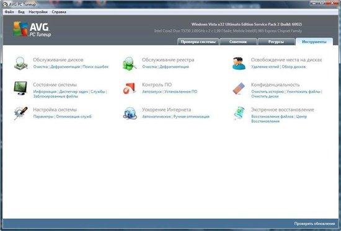Click the Конфиденциальность eraser icon
This screenshot has height=231, width=341.
[239, 88]
